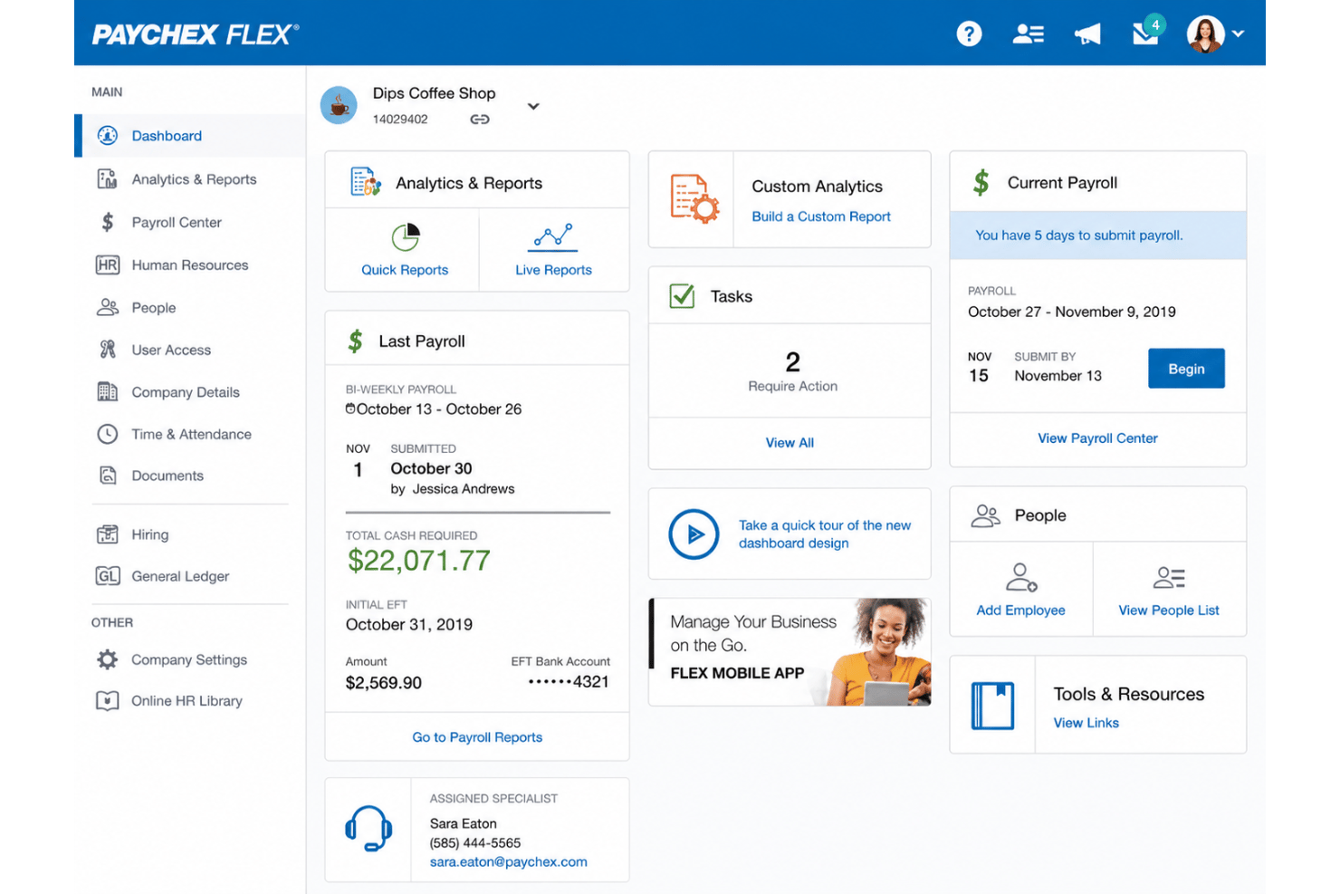Screen dimensions: 1340x894
Task: Click the Add Employee icon
Action: pyautogui.click(x=1021, y=577)
